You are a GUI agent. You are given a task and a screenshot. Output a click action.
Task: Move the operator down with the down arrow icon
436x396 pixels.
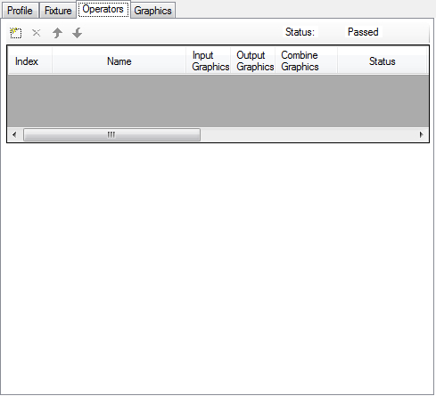78,33
